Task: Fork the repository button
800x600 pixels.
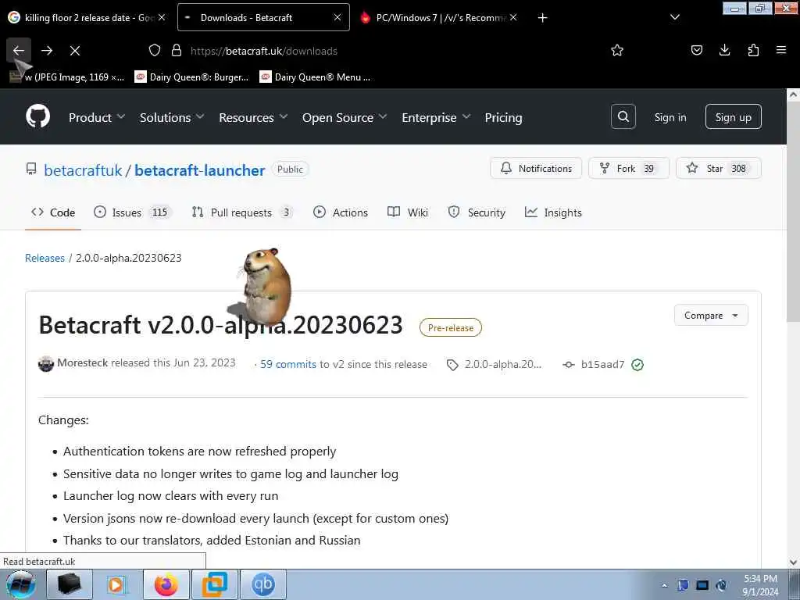Action: click(629, 169)
